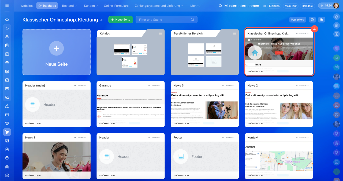Open the Helpdesk button

click(x=307, y=6)
